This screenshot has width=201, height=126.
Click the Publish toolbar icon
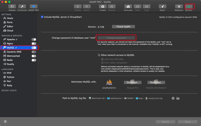[78, 6]
